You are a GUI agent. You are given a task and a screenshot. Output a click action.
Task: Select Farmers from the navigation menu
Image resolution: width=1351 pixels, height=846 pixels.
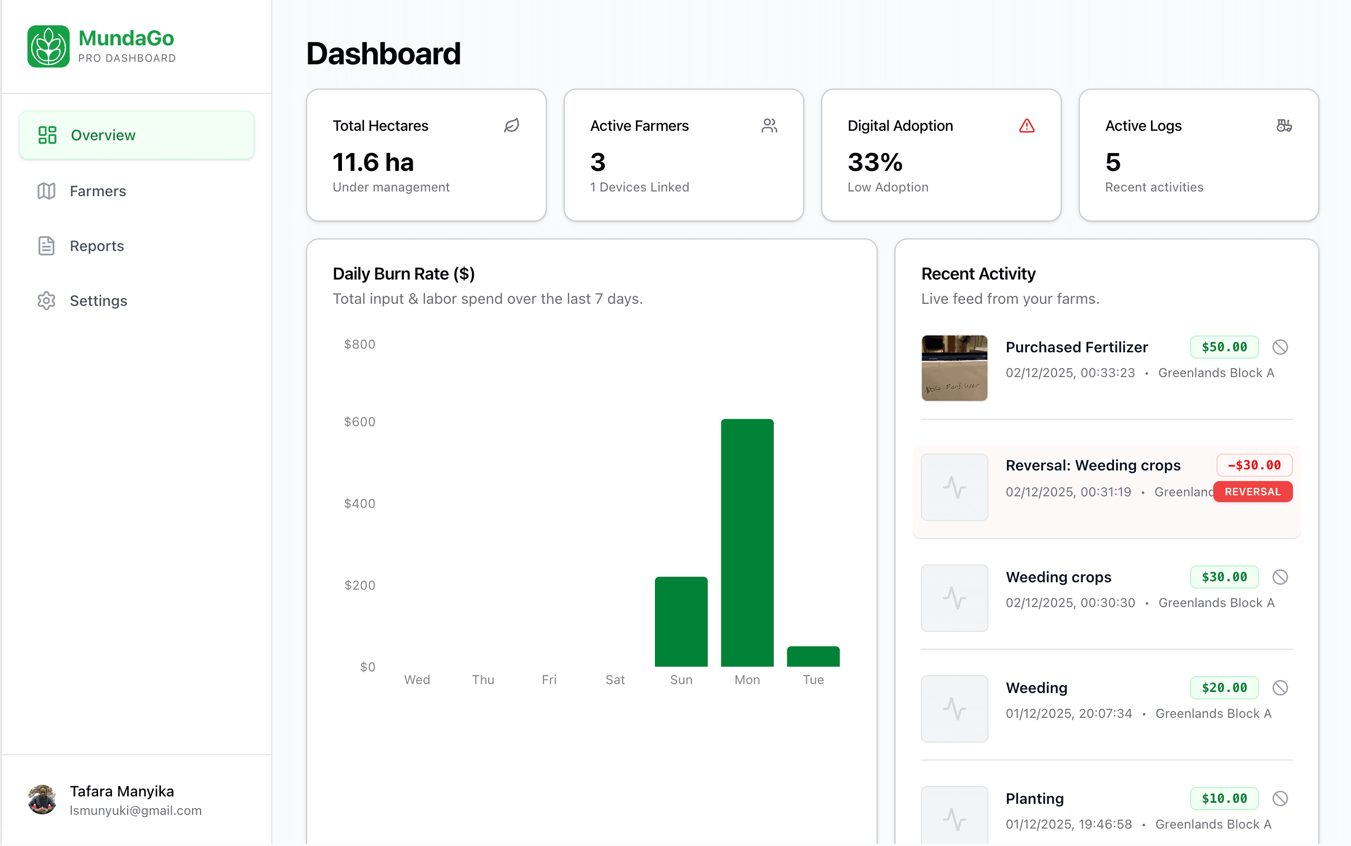(98, 191)
